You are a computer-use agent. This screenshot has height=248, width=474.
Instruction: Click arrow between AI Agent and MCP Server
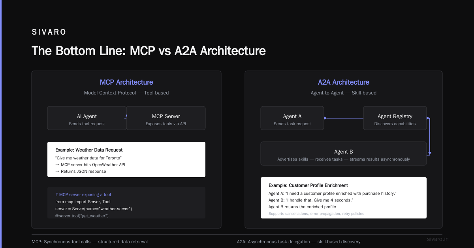126,116
